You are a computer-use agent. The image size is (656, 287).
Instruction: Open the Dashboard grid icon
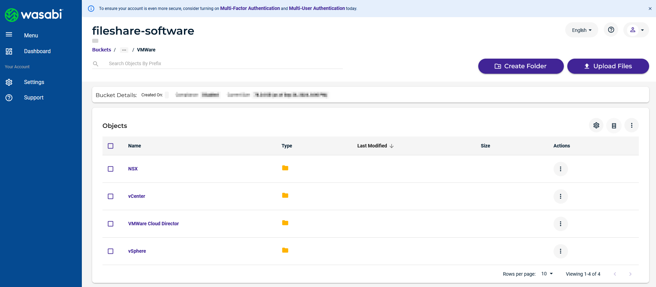click(x=9, y=51)
